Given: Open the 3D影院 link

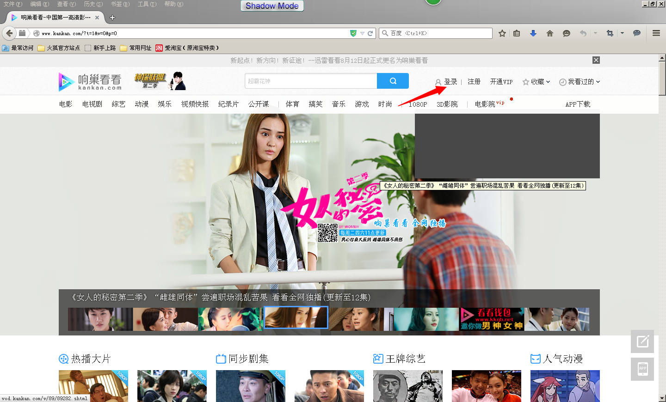Looking at the screenshot, I should click(x=447, y=104).
